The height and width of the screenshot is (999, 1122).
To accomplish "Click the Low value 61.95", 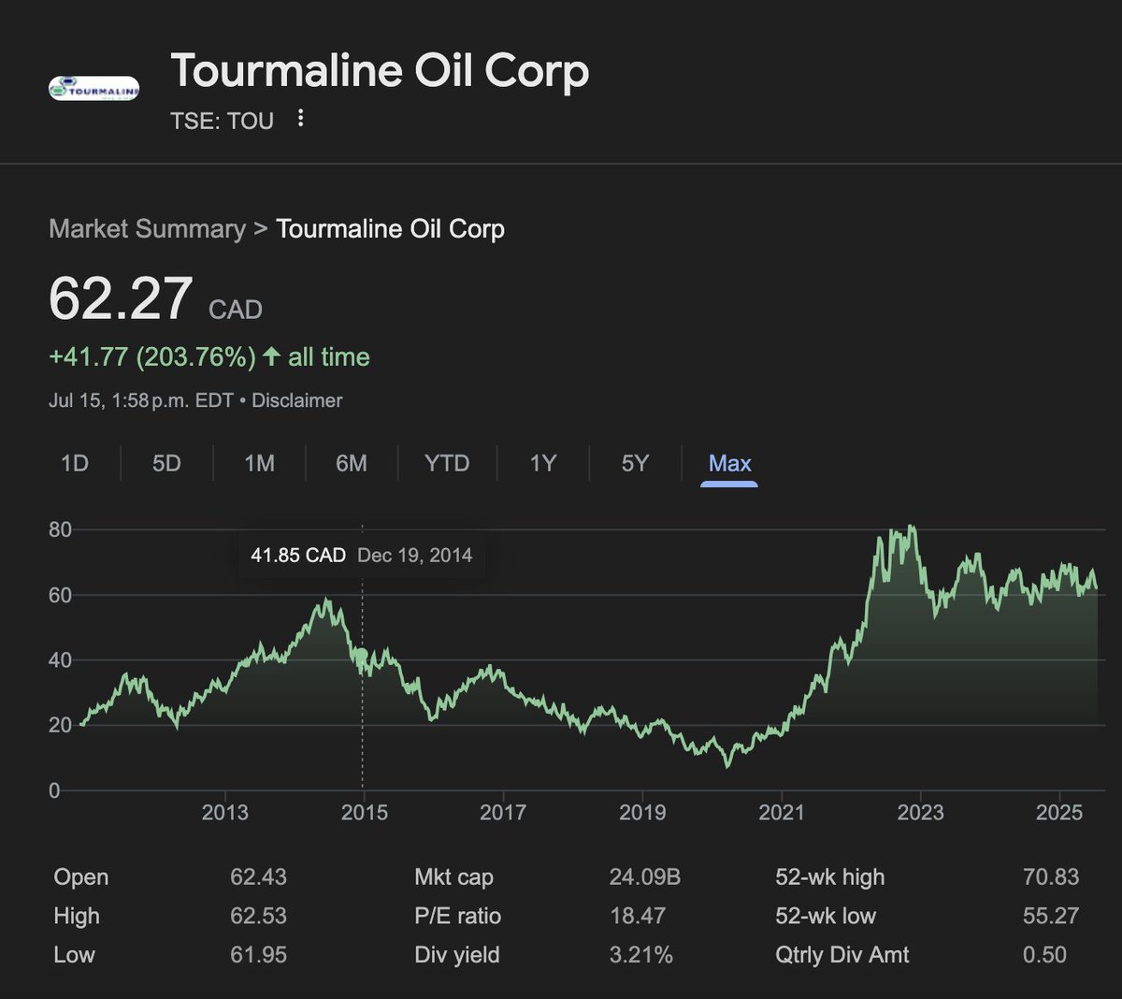I will tap(258, 955).
